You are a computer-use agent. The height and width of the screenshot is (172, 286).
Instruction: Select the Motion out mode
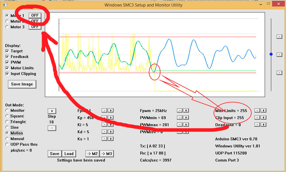(7, 133)
